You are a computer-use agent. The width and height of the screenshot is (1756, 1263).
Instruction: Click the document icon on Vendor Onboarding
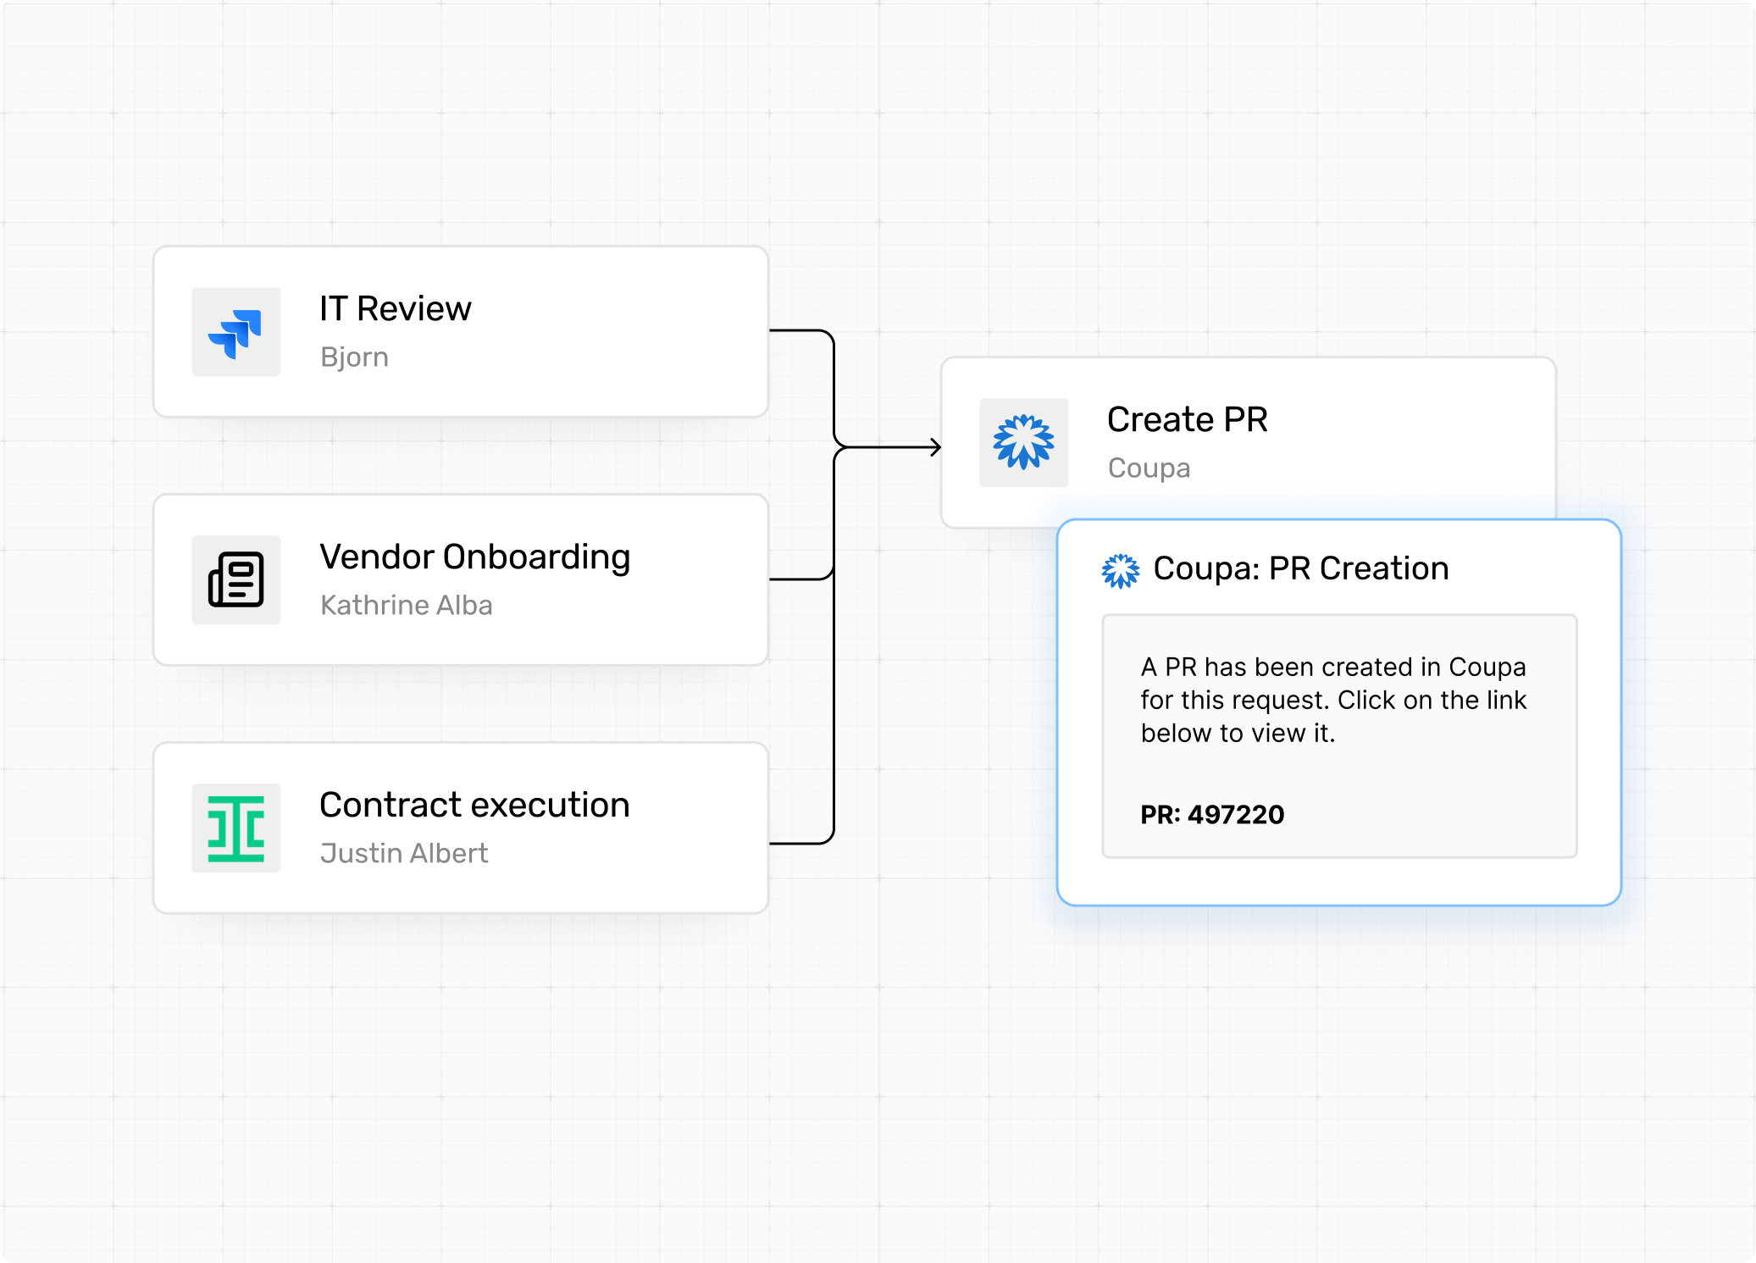(235, 580)
